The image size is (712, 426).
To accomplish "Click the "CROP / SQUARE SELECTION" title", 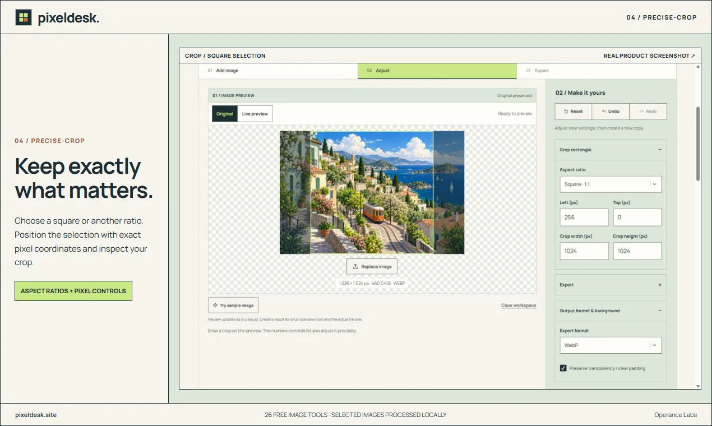I will coord(225,55).
